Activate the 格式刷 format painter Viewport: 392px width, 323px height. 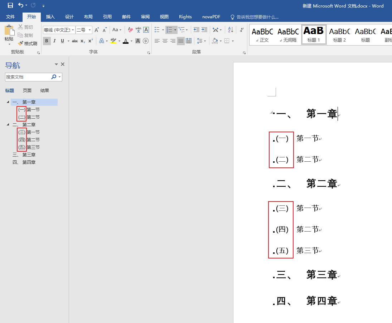click(x=28, y=43)
